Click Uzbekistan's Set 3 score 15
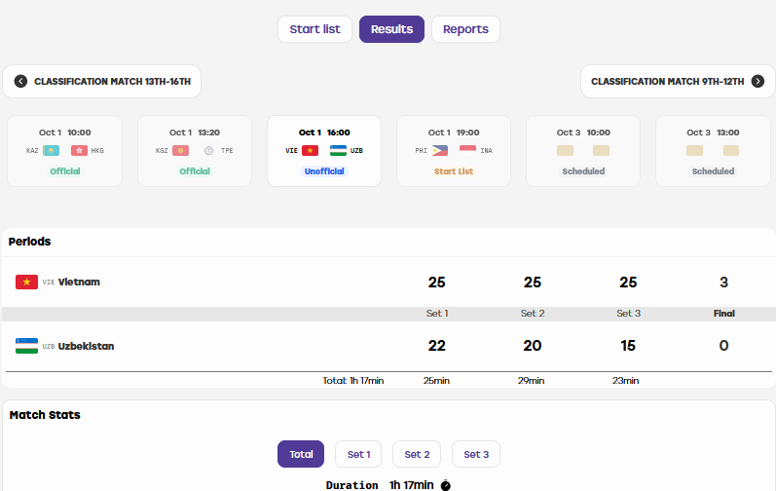The width and height of the screenshot is (776, 491). (x=628, y=346)
